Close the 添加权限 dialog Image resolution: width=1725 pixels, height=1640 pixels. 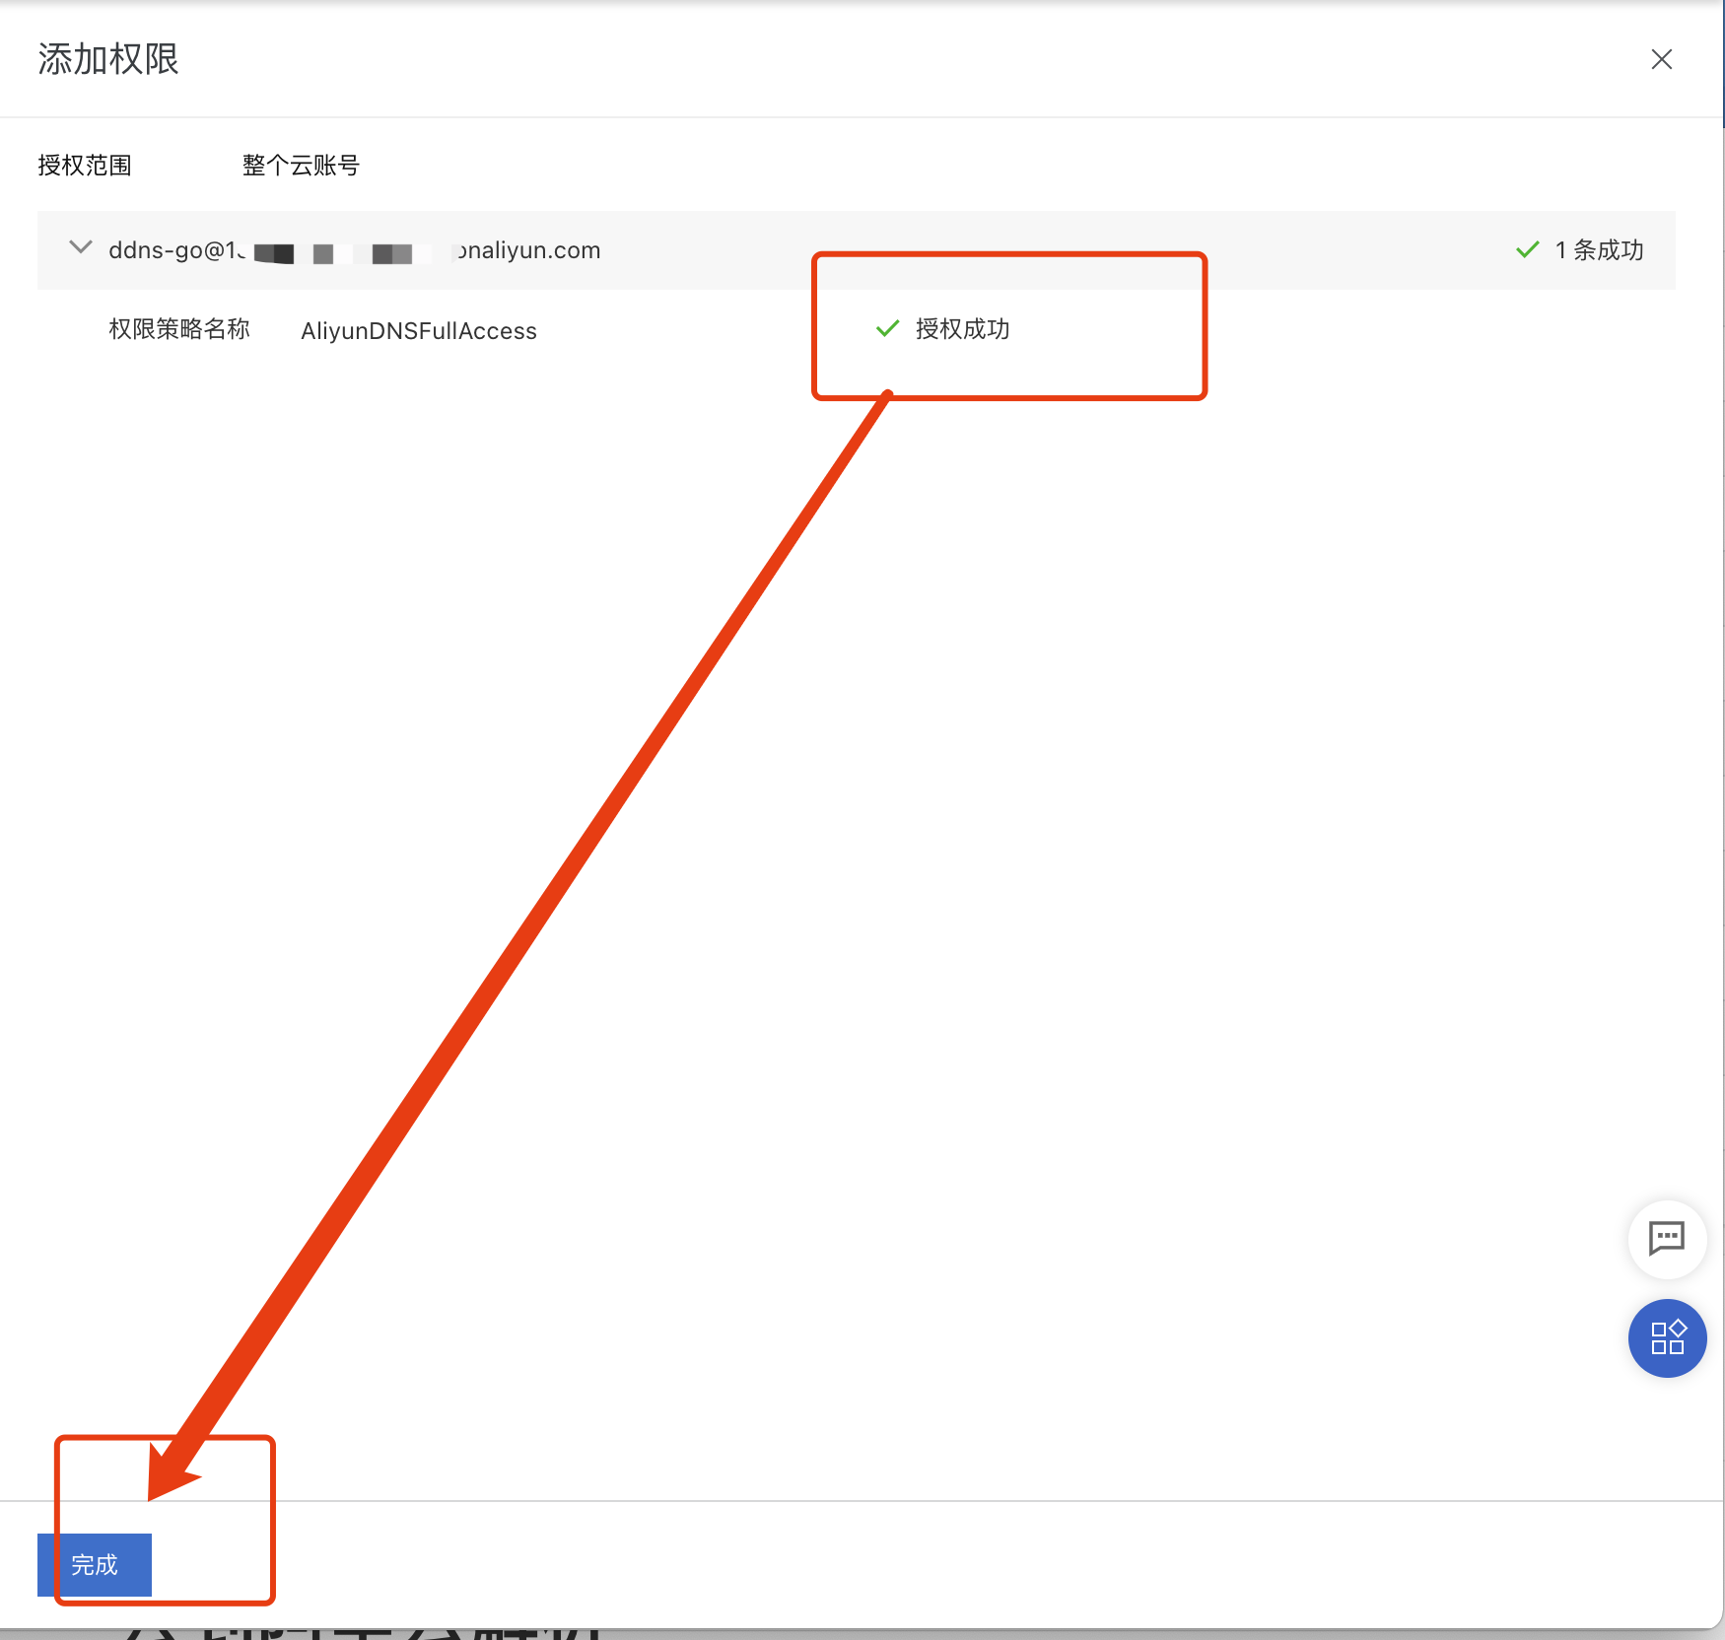(x=1661, y=59)
